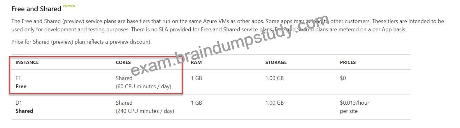Screen dimensions: 460x128
Task: Click the 240 CPU minutes / day text
Action: [x=145, y=111]
